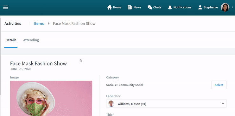Image resolution: width=235 pixels, height=116 pixels.
Task: Click the Stephanie user silhouette icon
Action: [200, 7]
